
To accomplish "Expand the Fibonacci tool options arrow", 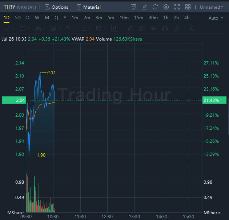I will [x=59, y=28].
